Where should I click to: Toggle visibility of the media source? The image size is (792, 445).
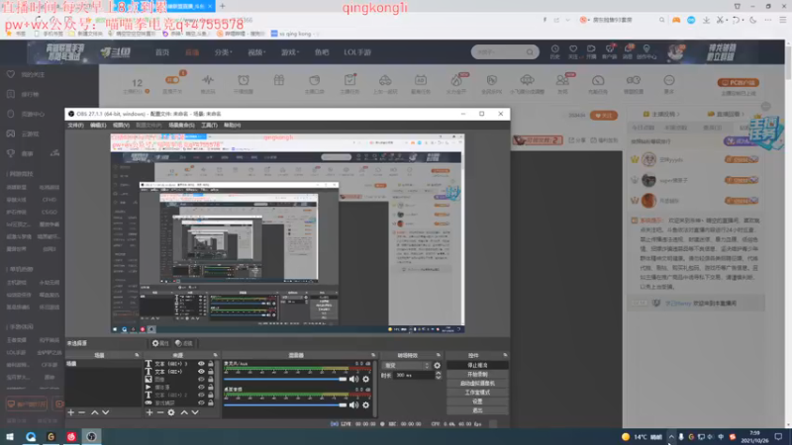click(201, 387)
